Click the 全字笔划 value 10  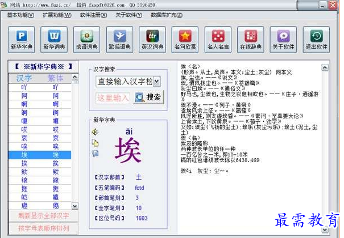pyautogui.click(x=139, y=208)
